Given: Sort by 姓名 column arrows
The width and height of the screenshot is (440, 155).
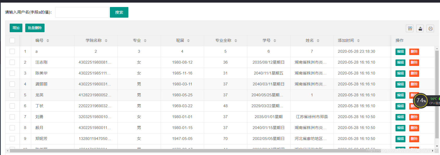Looking at the screenshot, I should (318, 41).
